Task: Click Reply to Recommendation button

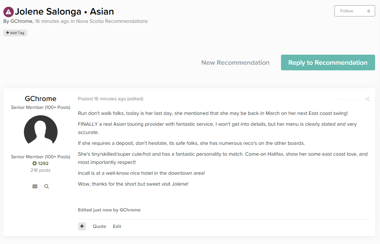Action: (328, 62)
